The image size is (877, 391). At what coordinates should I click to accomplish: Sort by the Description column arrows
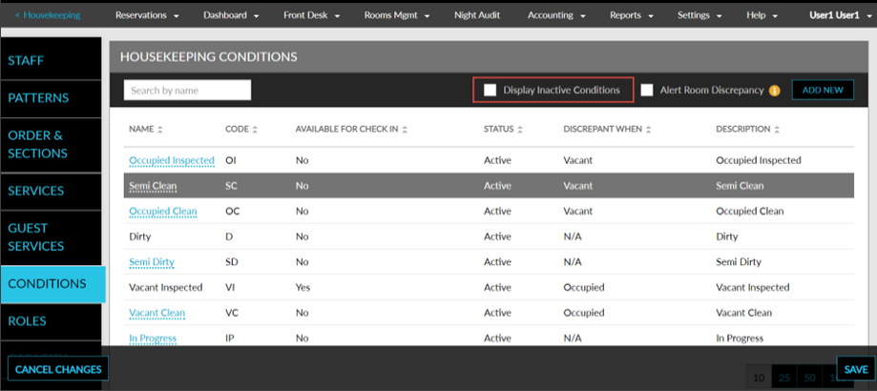point(777,130)
